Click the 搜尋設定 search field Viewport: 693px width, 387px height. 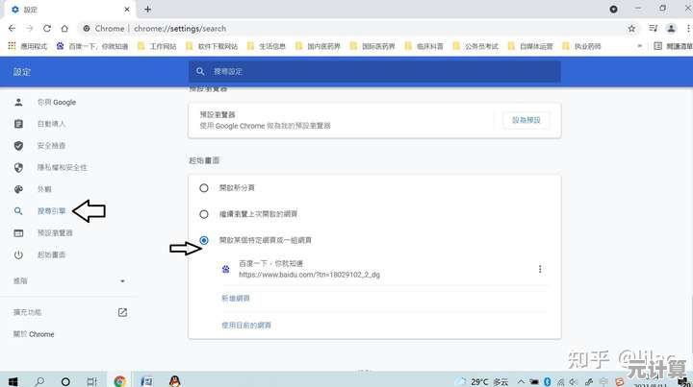[x=374, y=71]
